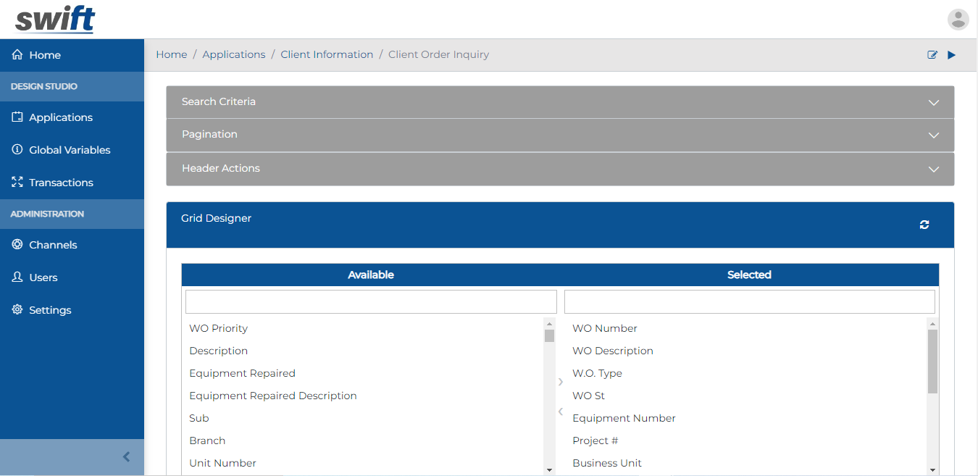Click the Home breadcrumb link

[172, 54]
